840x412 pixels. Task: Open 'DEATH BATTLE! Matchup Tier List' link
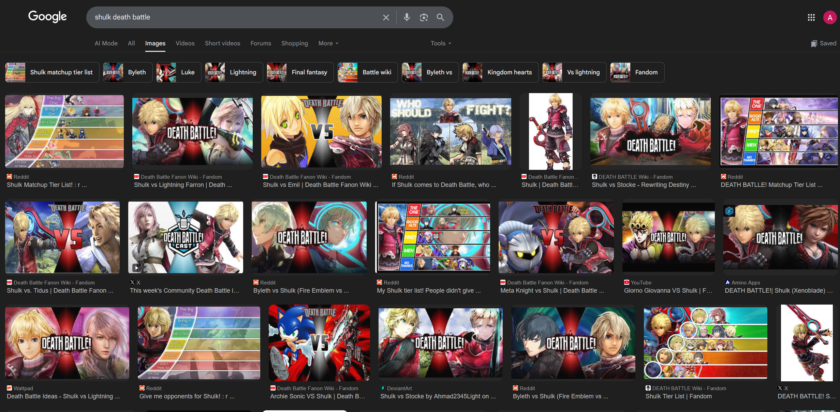[771, 185]
